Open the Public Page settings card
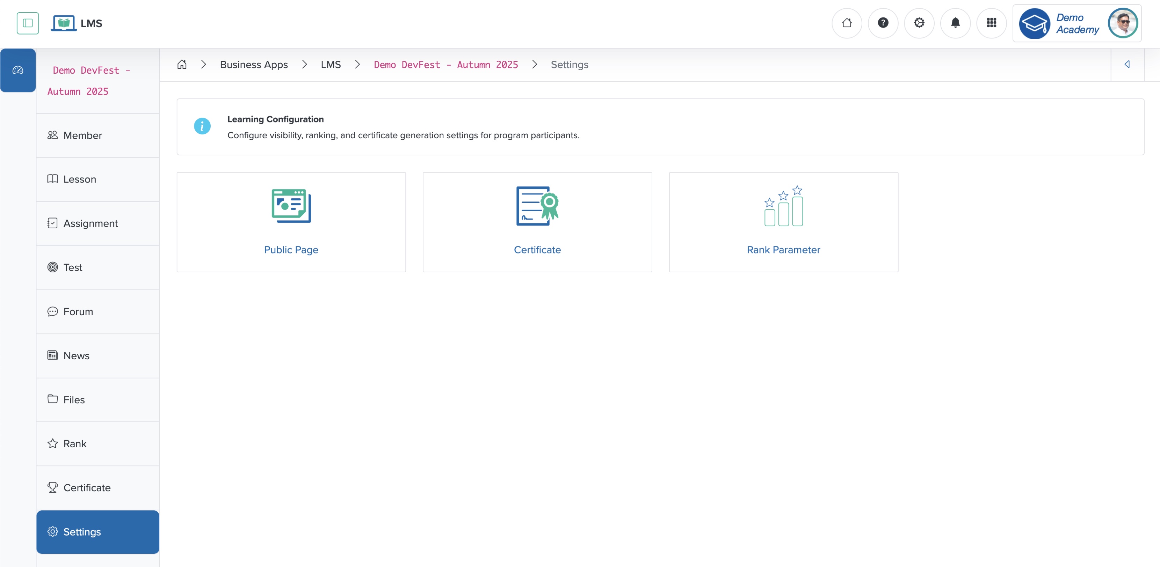Screen dimensions: 1160x567 tap(291, 222)
